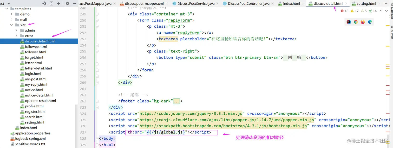393x148 pixels.
Task: Open page preview in Edge
Action: 370,22
